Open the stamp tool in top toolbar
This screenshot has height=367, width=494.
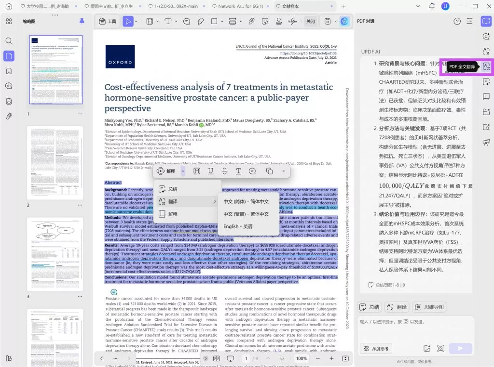coord(279,22)
